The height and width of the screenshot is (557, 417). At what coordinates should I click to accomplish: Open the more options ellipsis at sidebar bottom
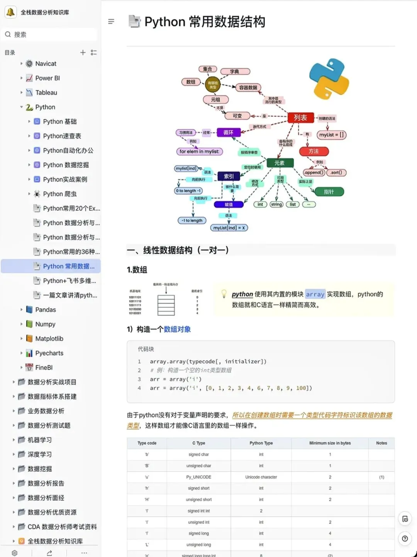click(x=84, y=553)
